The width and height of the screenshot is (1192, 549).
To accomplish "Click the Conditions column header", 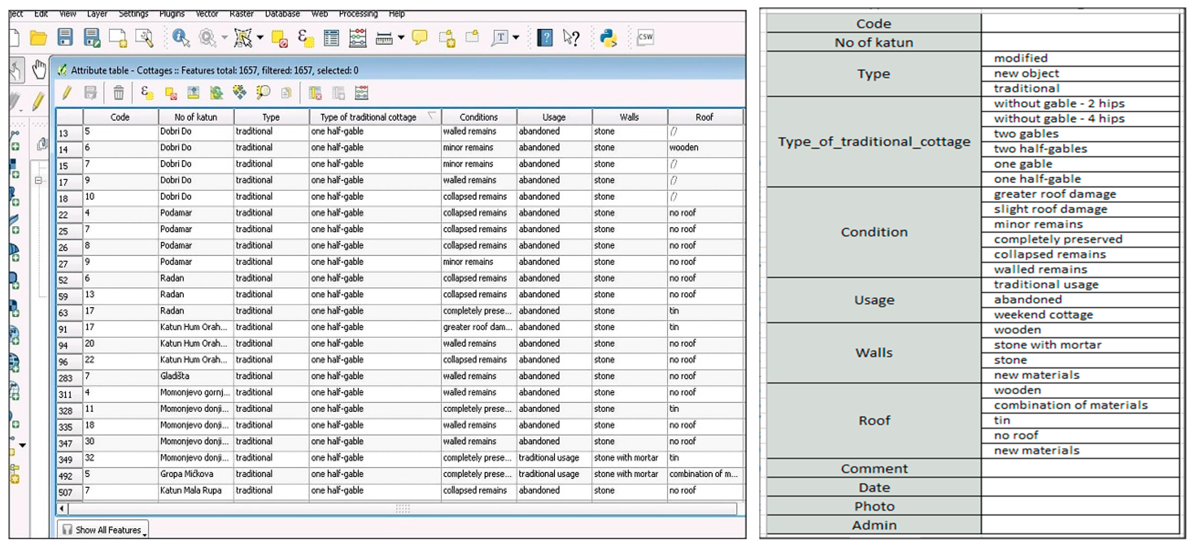I will click(x=478, y=117).
